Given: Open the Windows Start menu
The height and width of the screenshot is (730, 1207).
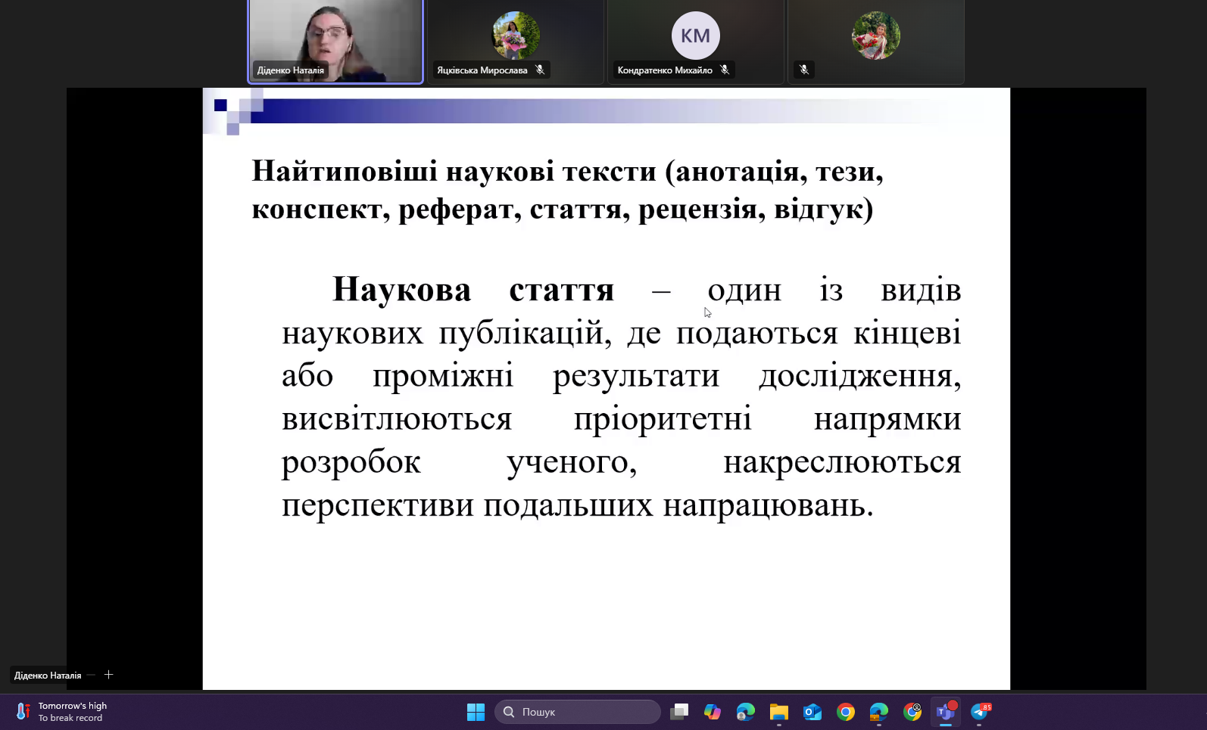Looking at the screenshot, I should click(x=476, y=712).
